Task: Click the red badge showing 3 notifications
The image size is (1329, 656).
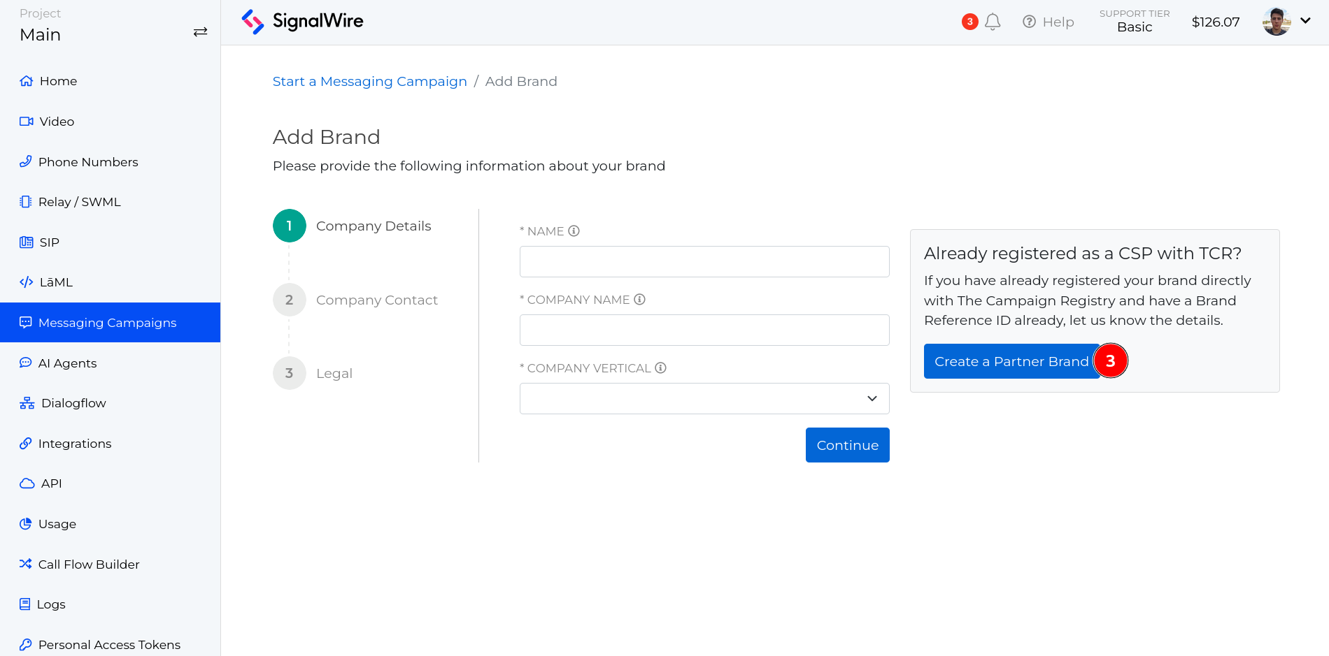Action: tap(969, 22)
